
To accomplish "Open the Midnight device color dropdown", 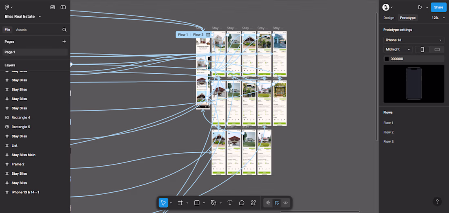I will click(398, 49).
